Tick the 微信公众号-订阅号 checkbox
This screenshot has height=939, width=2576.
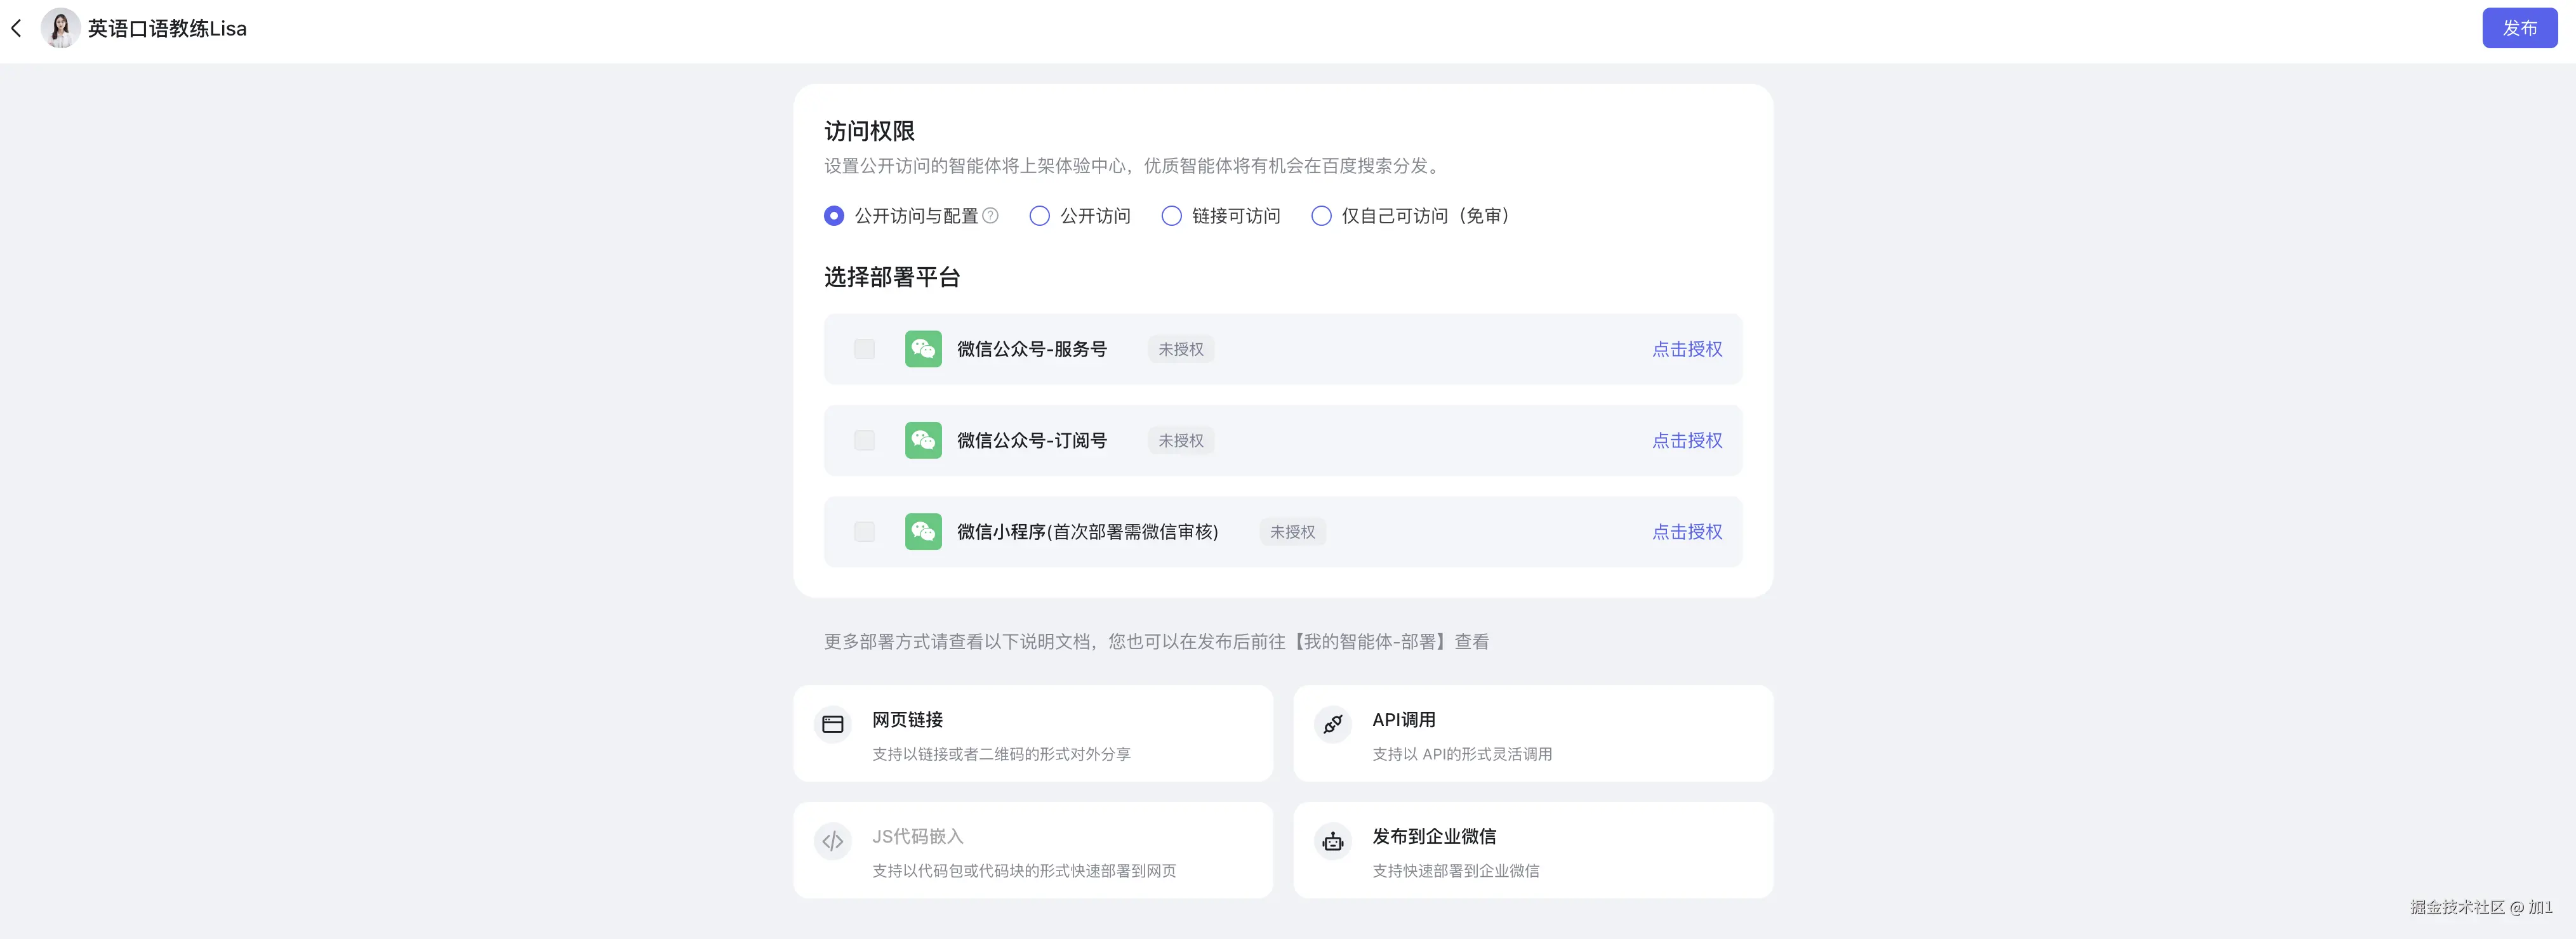pos(865,440)
